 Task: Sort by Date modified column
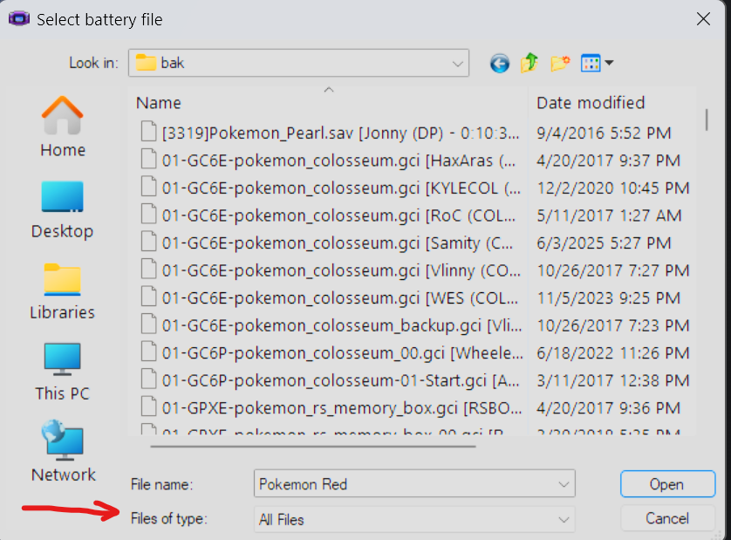coord(591,103)
